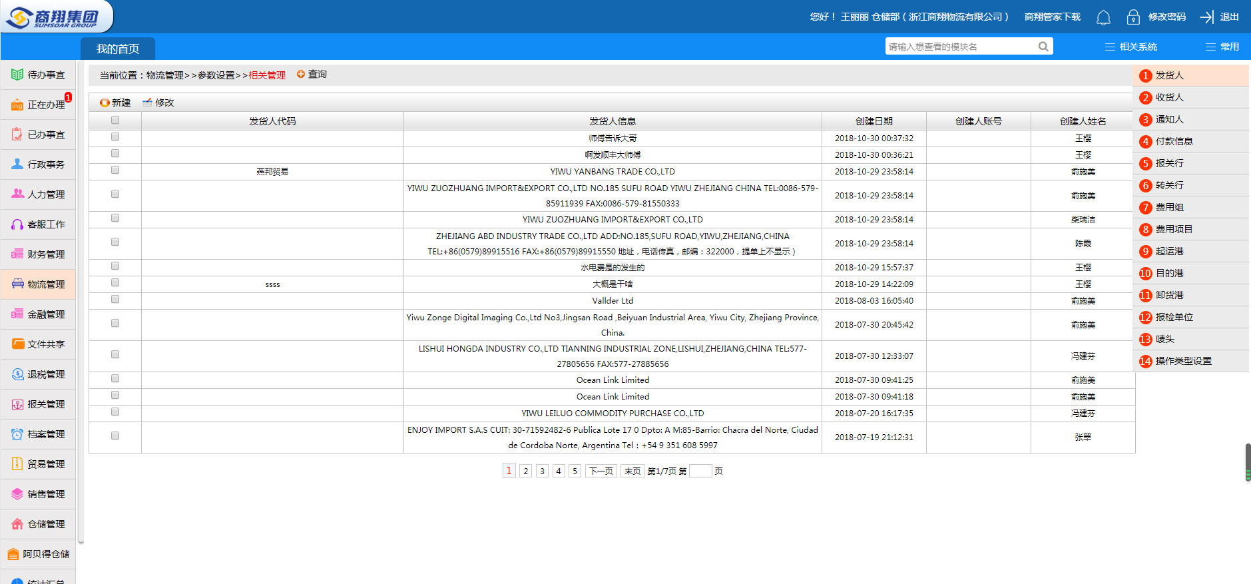The height and width of the screenshot is (584, 1251).
Task: Open the 常用 dropdown menu
Action: click(x=1222, y=47)
